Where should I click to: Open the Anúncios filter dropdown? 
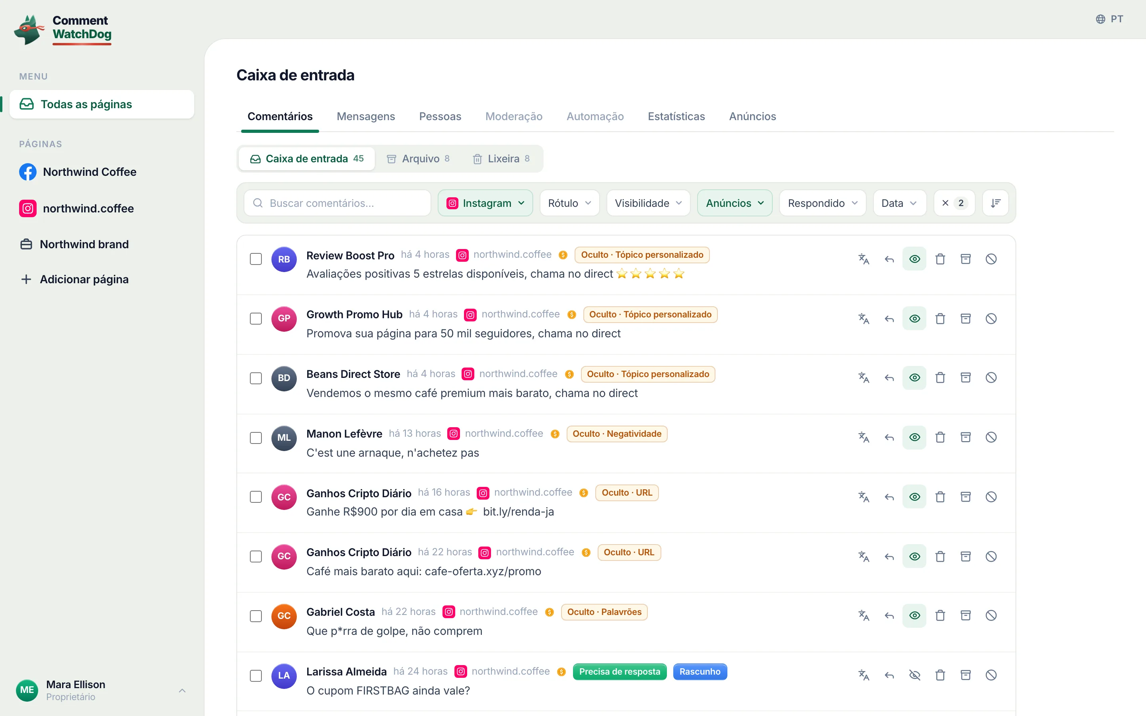coord(735,203)
